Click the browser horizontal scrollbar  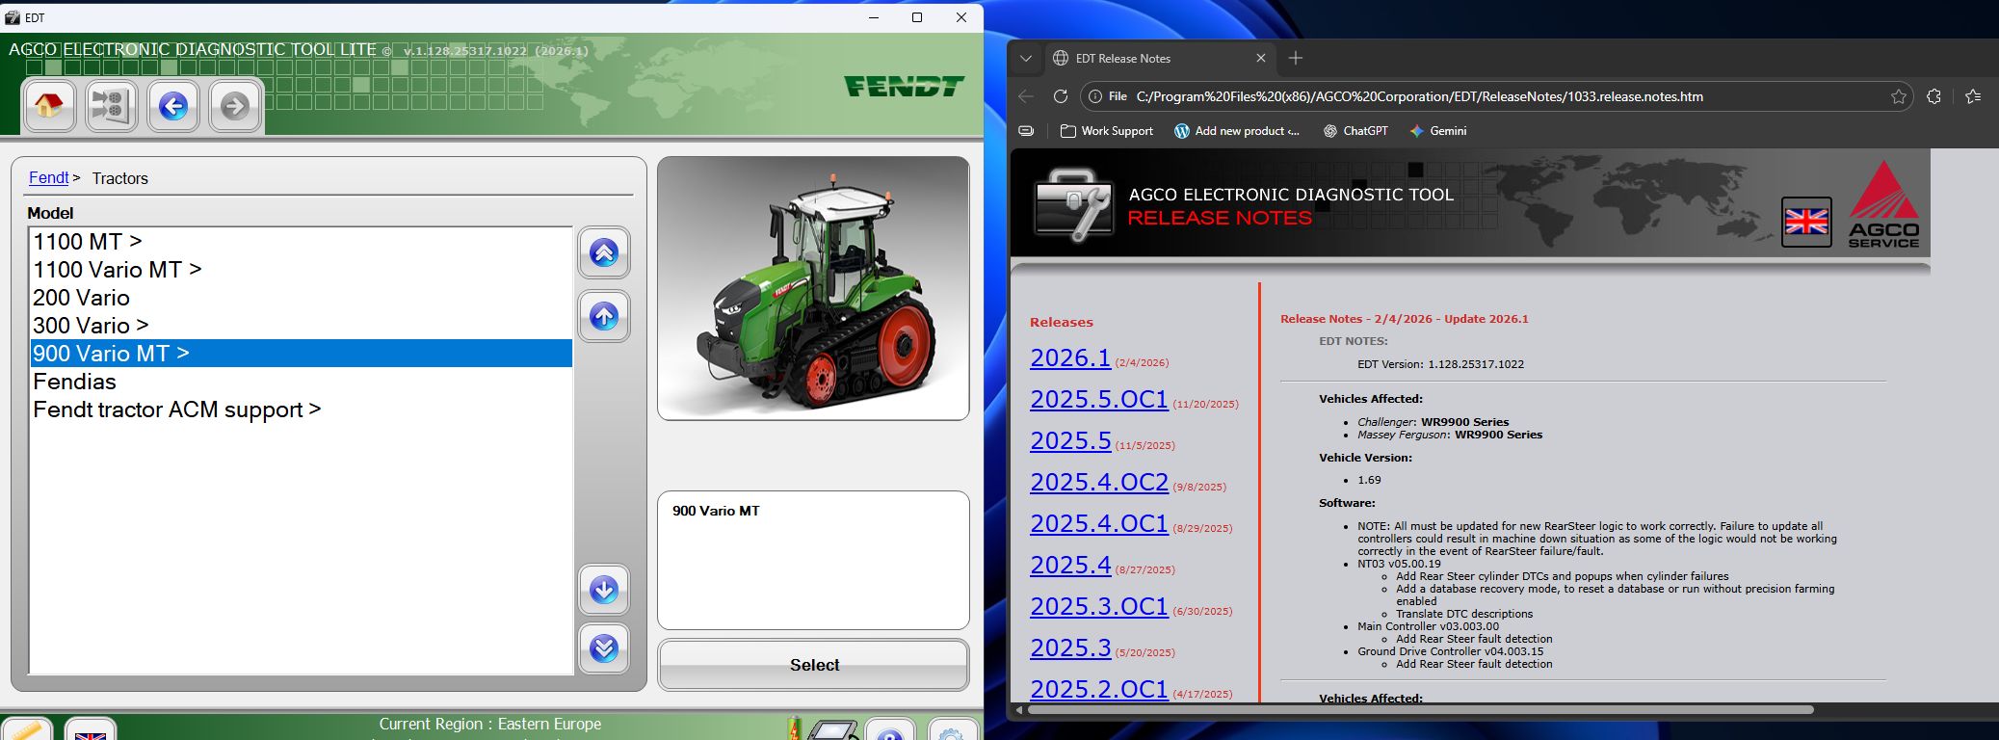tap(1420, 710)
